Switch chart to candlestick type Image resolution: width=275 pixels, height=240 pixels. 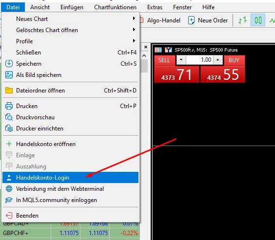pyautogui.click(x=258, y=20)
